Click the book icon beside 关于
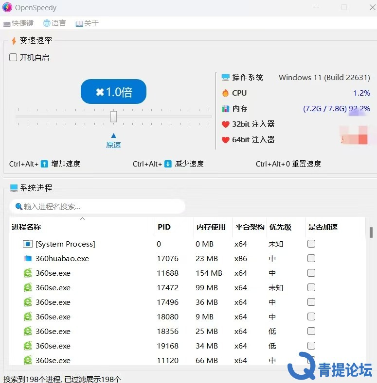The width and height of the screenshot is (377, 383). click(79, 24)
